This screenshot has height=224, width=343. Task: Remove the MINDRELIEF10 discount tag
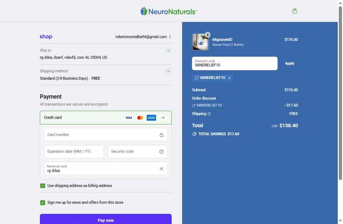pos(229,78)
